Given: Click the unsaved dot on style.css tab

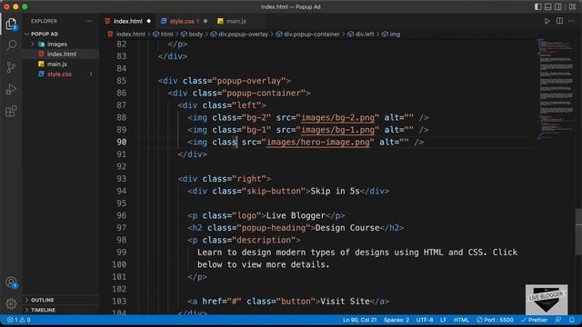Looking at the screenshot, I should 206,21.
